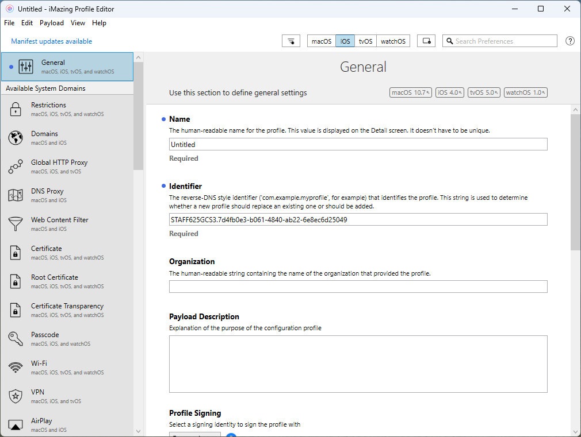The width and height of the screenshot is (581, 437).
Task: Toggle the watchOS 1.0+ version chip
Action: coord(525,92)
